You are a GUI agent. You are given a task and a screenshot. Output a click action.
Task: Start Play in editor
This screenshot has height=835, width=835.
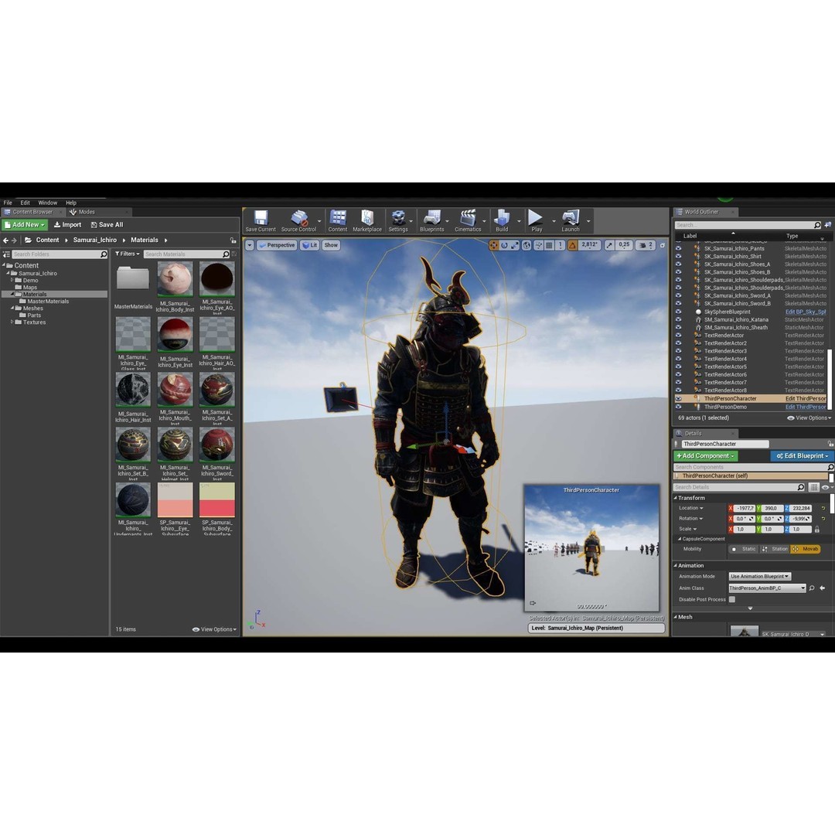[537, 220]
